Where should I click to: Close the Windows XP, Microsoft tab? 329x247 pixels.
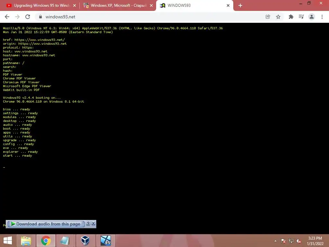pos(151,5)
